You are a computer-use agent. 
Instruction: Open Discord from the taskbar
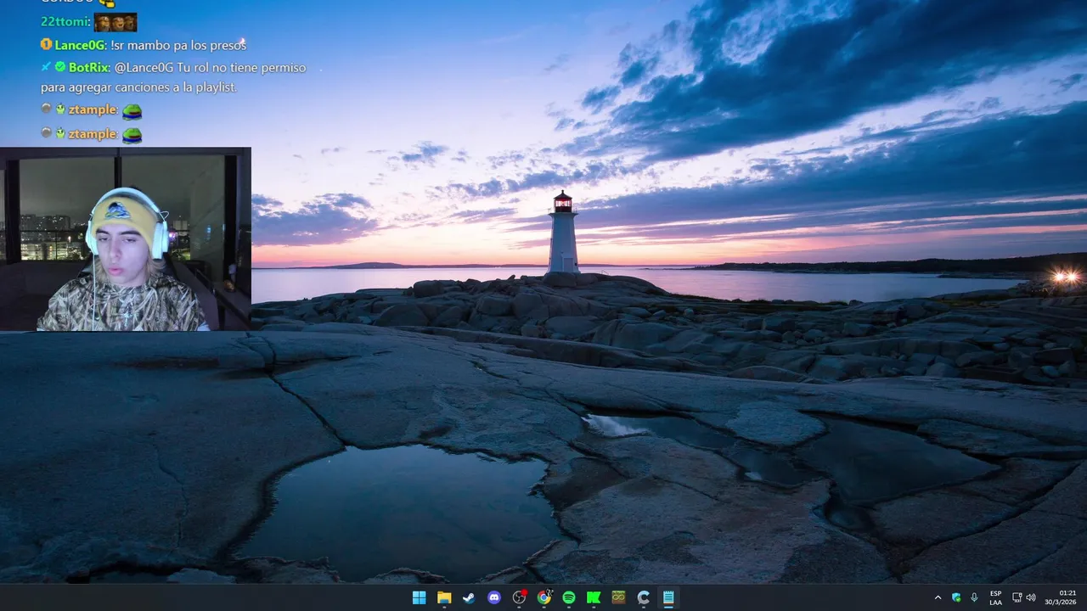click(494, 597)
